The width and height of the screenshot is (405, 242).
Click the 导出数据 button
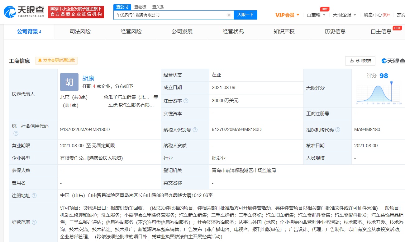(360, 61)
